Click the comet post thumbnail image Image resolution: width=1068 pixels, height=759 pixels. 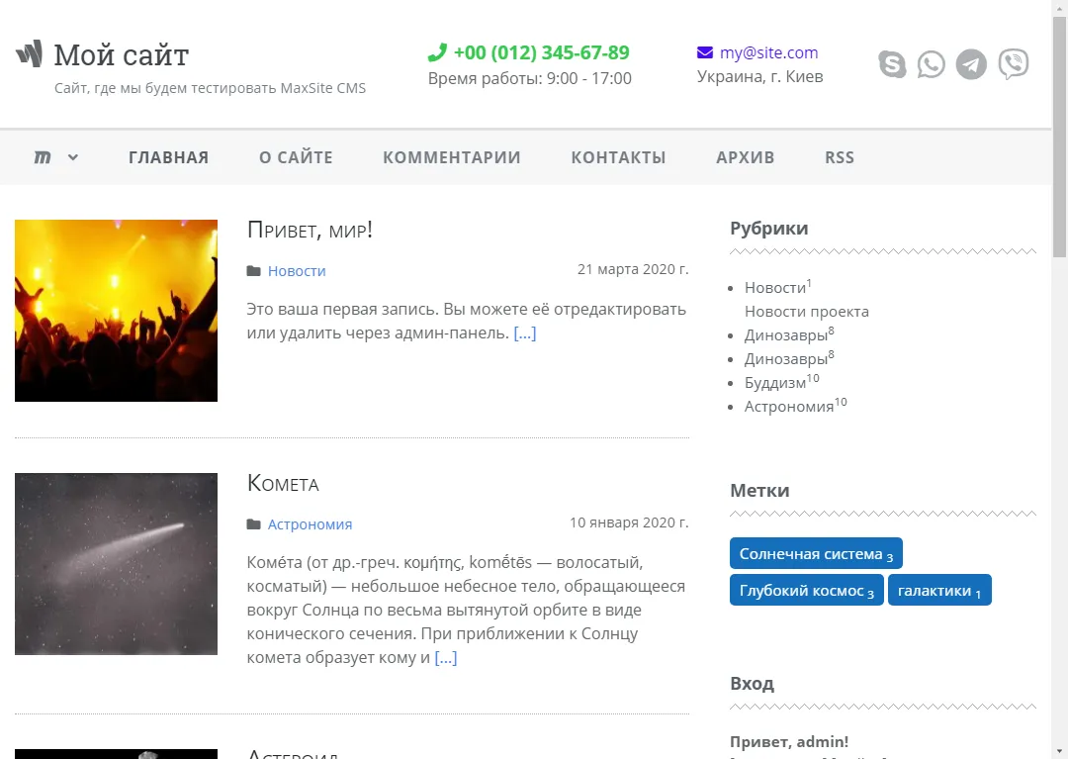click(116, 563)
